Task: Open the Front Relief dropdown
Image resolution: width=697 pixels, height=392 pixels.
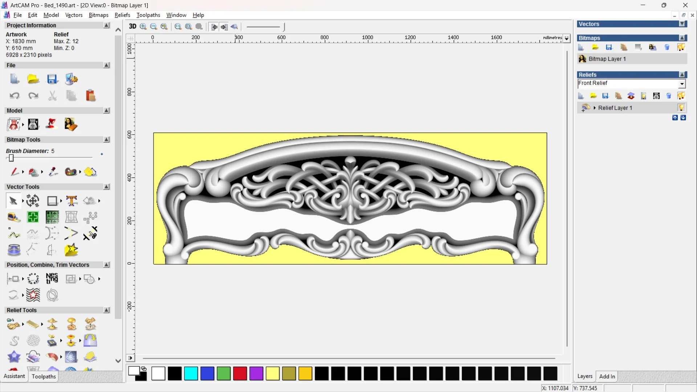Action: click(682, 84)
